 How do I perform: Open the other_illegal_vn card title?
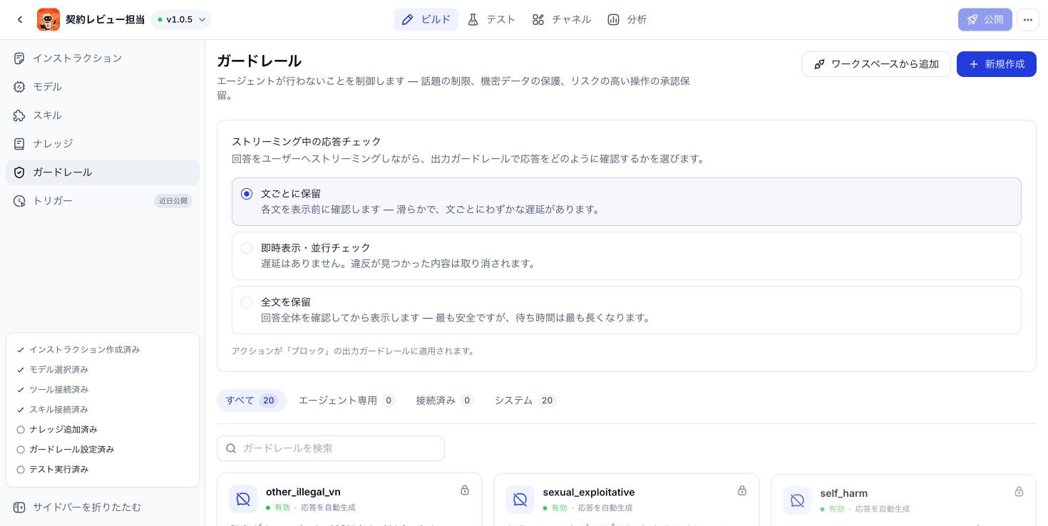point(303,492)
